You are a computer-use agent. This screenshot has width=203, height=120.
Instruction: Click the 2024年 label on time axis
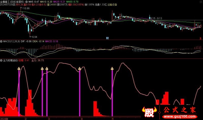4,119
